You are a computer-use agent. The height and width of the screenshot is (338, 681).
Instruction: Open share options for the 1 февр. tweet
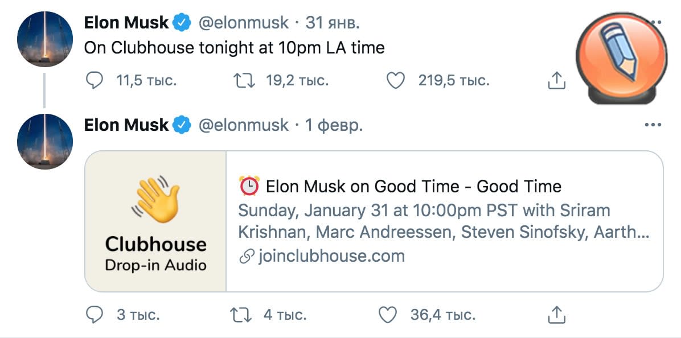click(556, 314)
